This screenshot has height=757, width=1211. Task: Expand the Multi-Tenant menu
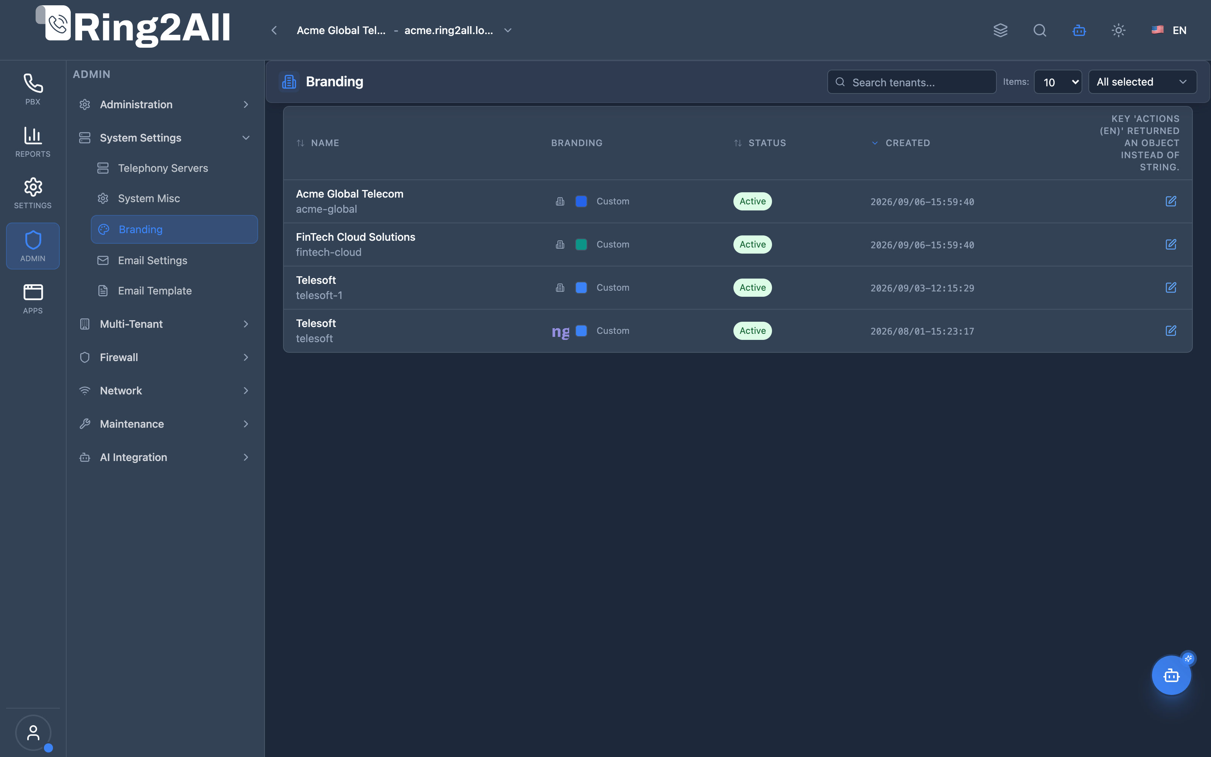164,324
